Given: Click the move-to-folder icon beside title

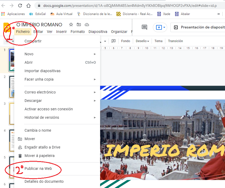Looking at the screenshot, I should click(x=79, y=25).
